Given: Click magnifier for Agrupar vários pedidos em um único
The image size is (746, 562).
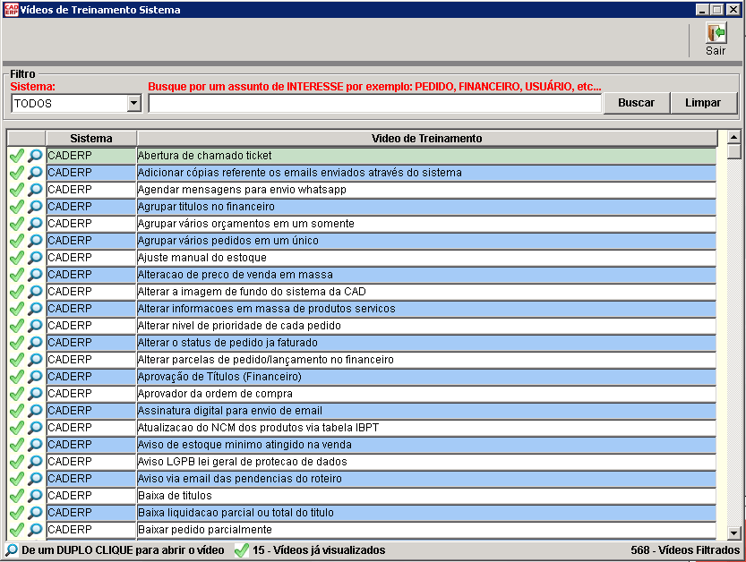Looking at the screenshot, I should click(x=35, y=241).
